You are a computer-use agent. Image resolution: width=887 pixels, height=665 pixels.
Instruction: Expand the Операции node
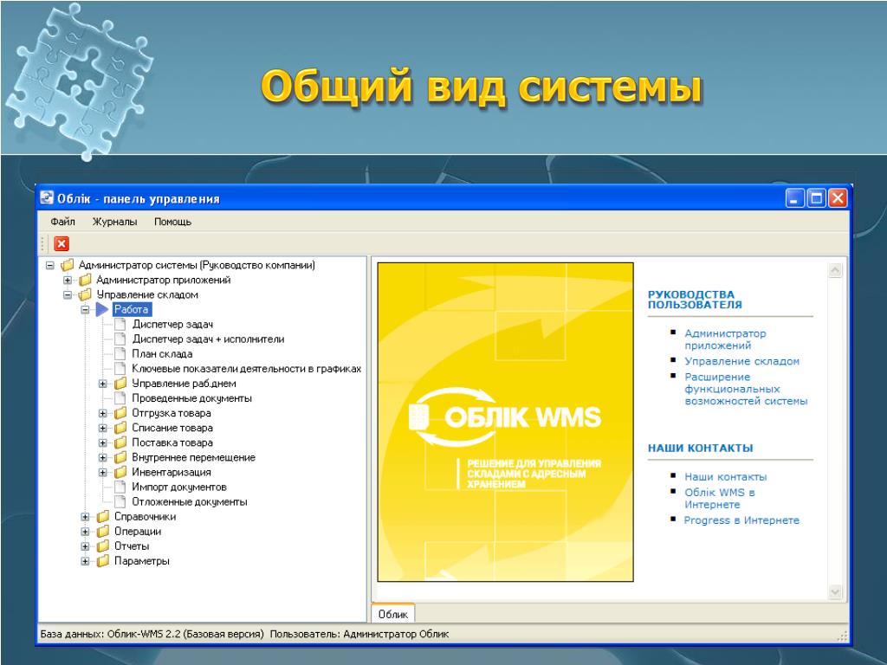coord(85,531)
